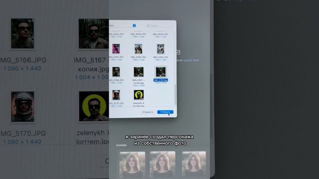Image resolution: width=319 pixels, height=179 pixels.
Task: Click the highlighted file name IMG_5167.jpg
Action: tap(160, 80)
